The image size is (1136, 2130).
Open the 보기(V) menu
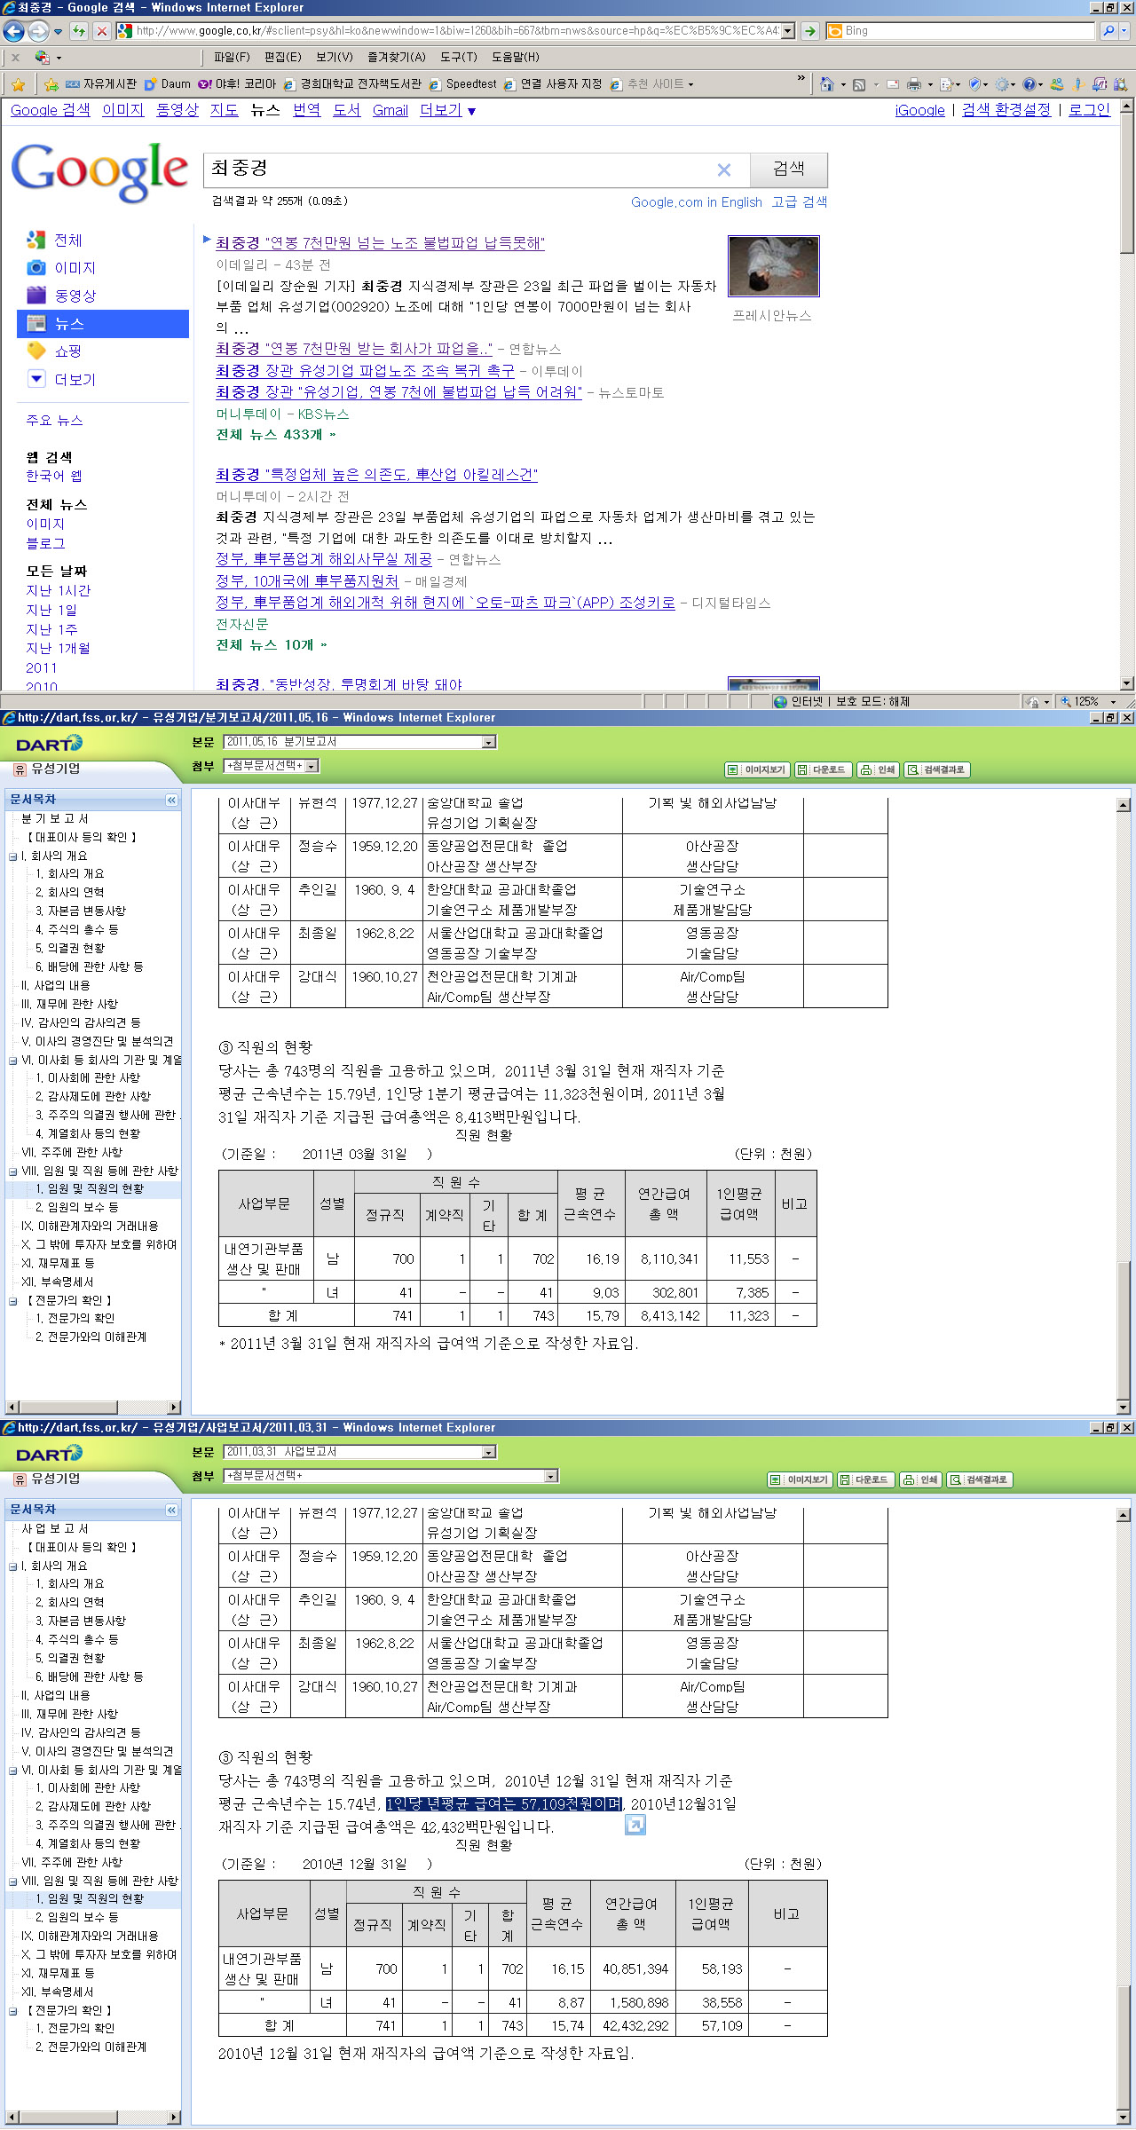click(334, 57)
